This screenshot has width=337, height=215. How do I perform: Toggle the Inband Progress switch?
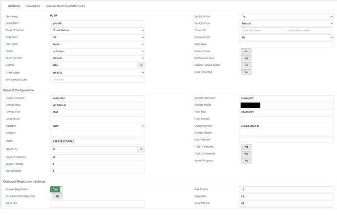[x=246, y=160]
